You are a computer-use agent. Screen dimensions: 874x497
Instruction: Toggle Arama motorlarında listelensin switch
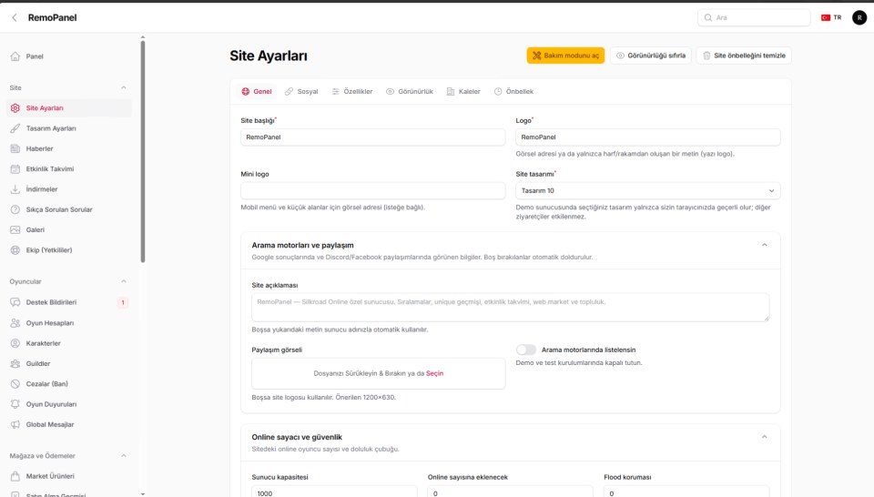point(525,350)
